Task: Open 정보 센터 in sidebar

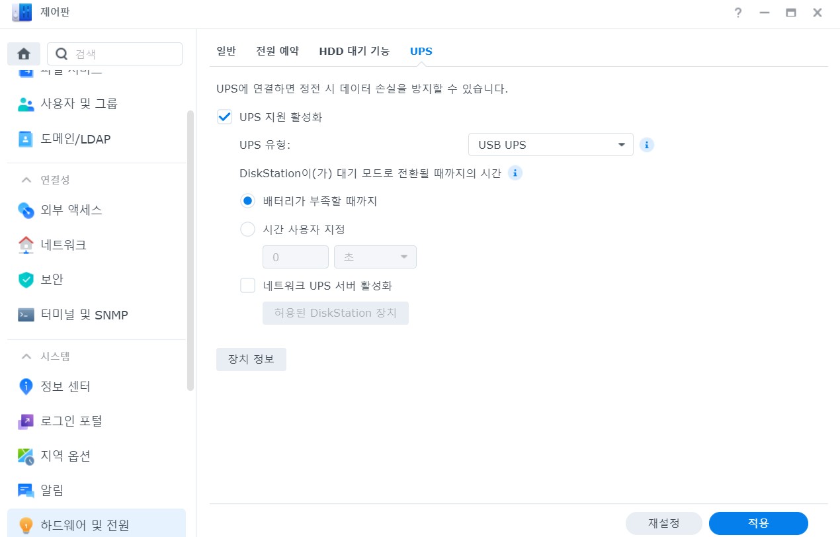Action: click(97, 386)
